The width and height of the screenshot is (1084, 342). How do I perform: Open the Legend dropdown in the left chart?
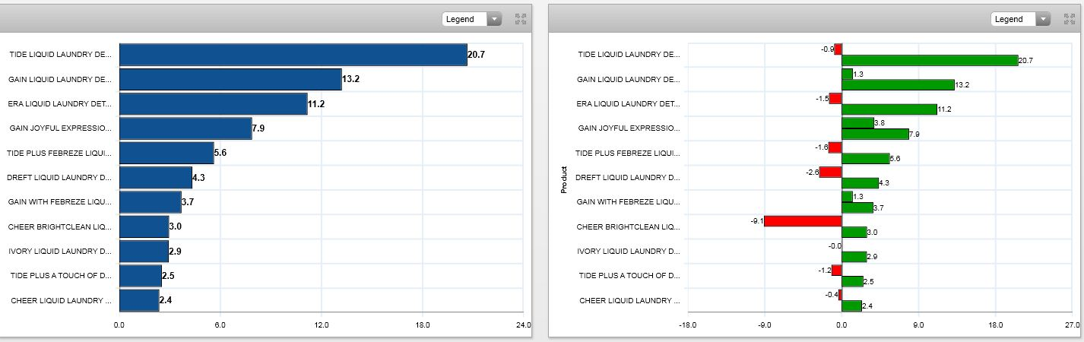(472, 19)
